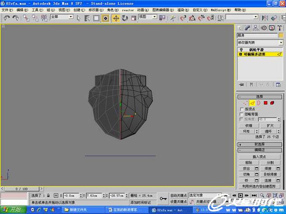The image size is (286, 214).
Task: Activate the Select and Move tool
Action: (x=116, y=18)
